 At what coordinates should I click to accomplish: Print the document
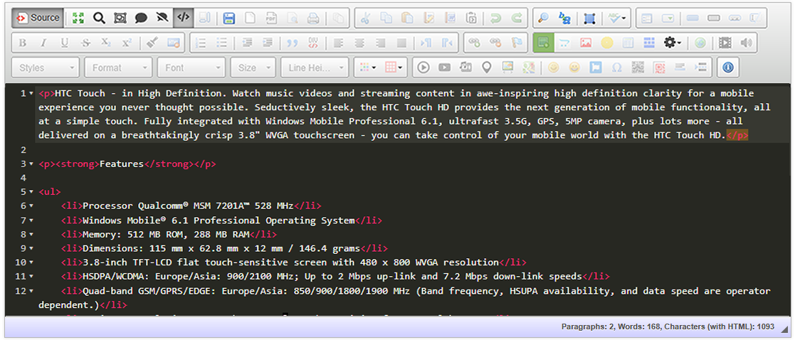[x=313, y=18]
